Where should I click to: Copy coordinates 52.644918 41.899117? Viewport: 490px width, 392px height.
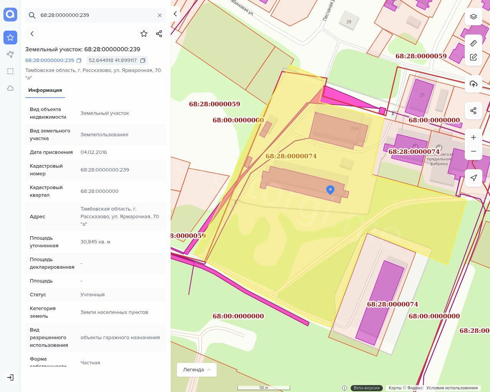coord(143,60)
